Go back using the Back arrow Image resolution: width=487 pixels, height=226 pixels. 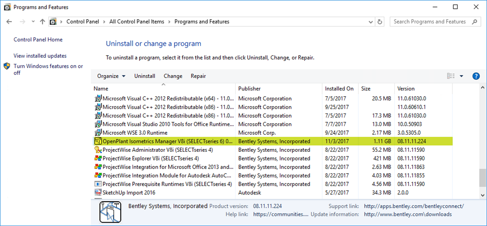[9, 21]
